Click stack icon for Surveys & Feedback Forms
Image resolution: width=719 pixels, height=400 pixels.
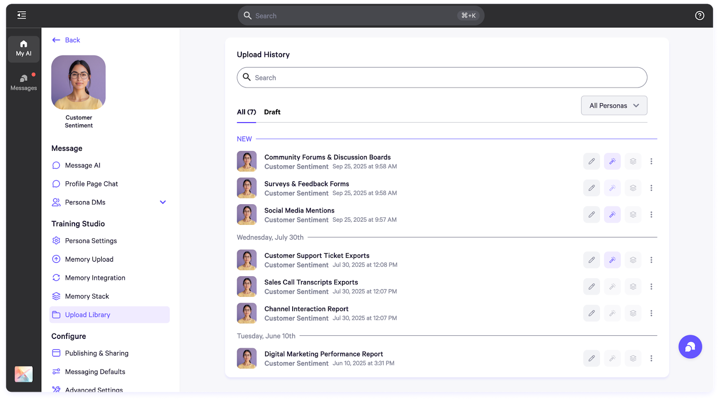point(633,188)
